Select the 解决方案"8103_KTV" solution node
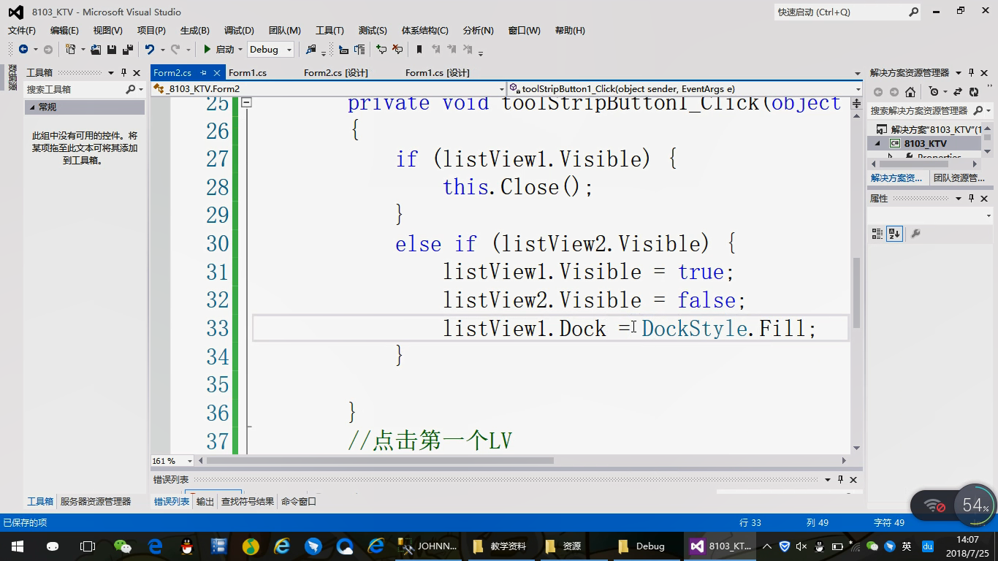This screenshot has height=561, width=998. coord(930,129)
